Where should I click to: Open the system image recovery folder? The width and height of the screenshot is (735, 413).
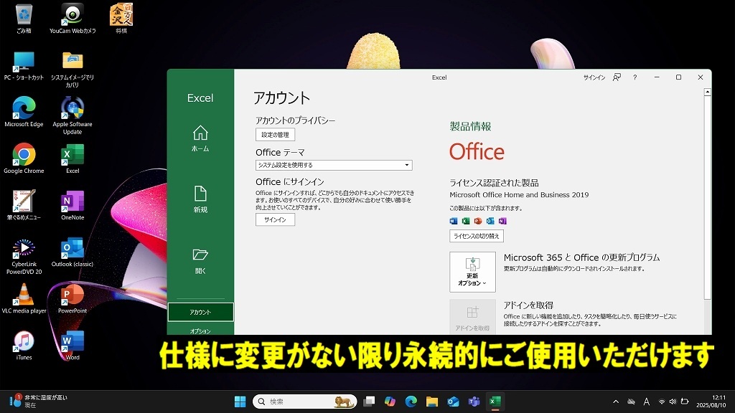pyautogui.click(x=72, y=69)
